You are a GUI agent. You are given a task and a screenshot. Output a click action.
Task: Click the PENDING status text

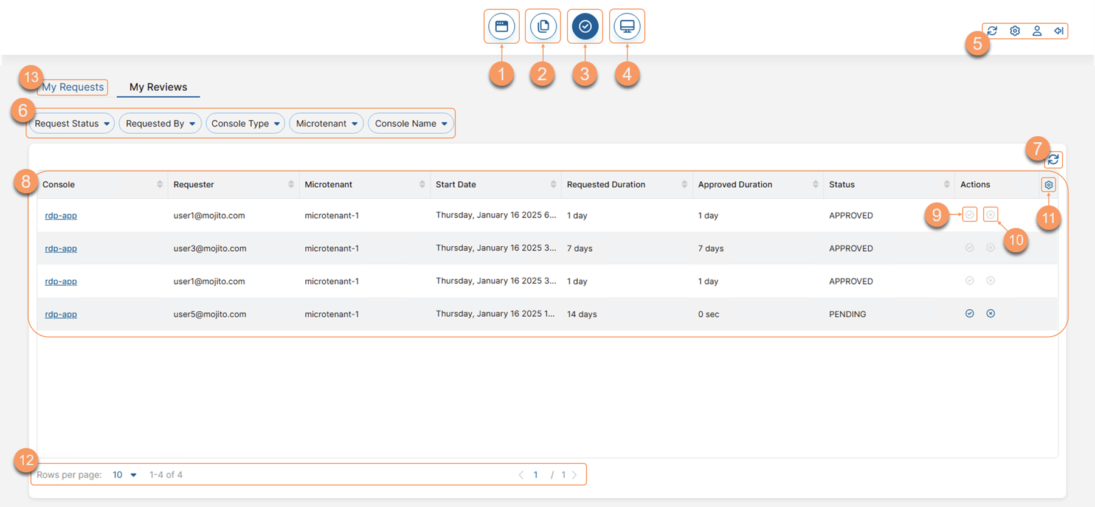848,314
